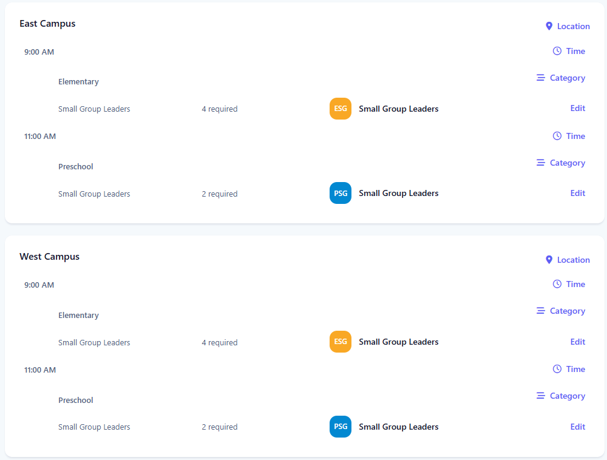Click the Time link for West Campus 11:00 AM
Image resolution: width=607 pixels, height=460 pixels.
click(575, 369)
